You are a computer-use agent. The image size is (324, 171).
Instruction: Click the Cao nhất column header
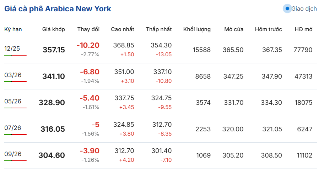(x=123, y=29)
